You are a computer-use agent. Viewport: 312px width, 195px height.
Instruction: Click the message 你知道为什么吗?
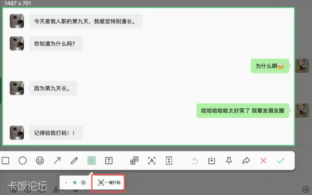56,44
